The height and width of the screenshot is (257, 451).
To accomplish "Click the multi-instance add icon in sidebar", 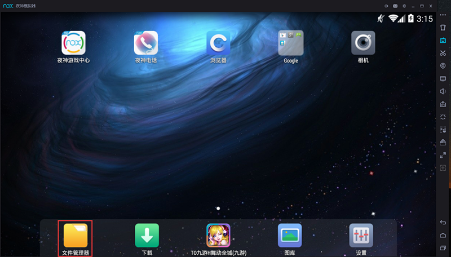I will 443,168.
